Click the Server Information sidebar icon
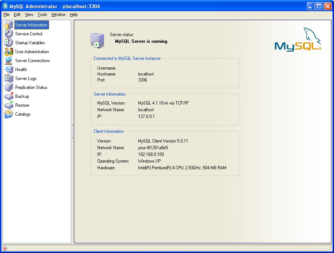Image resolution: width=334 pixels, height=253 pixels. point(9,25)
